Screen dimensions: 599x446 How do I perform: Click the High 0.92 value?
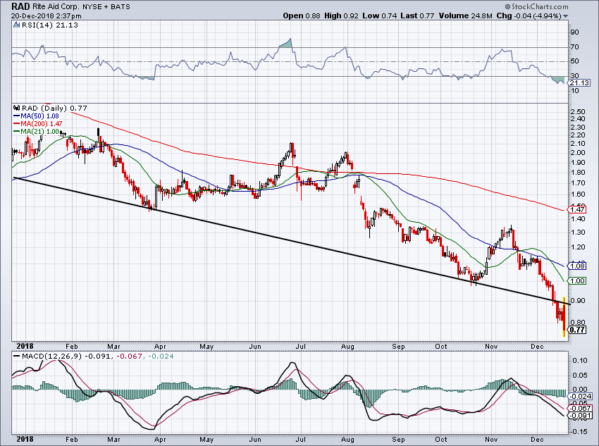click(342, 16)
